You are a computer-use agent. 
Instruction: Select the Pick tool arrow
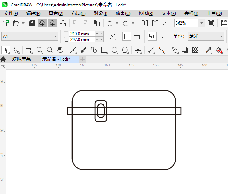click(x=6, y=50)
